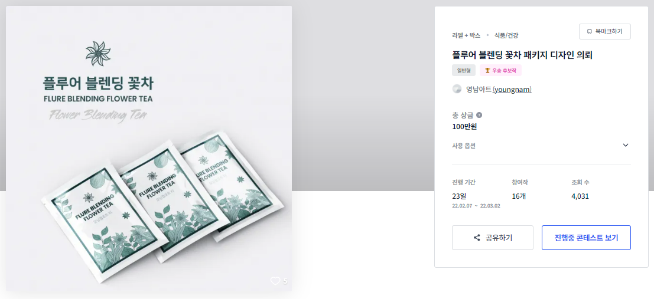Open the tea package design thumbnail

149,148
